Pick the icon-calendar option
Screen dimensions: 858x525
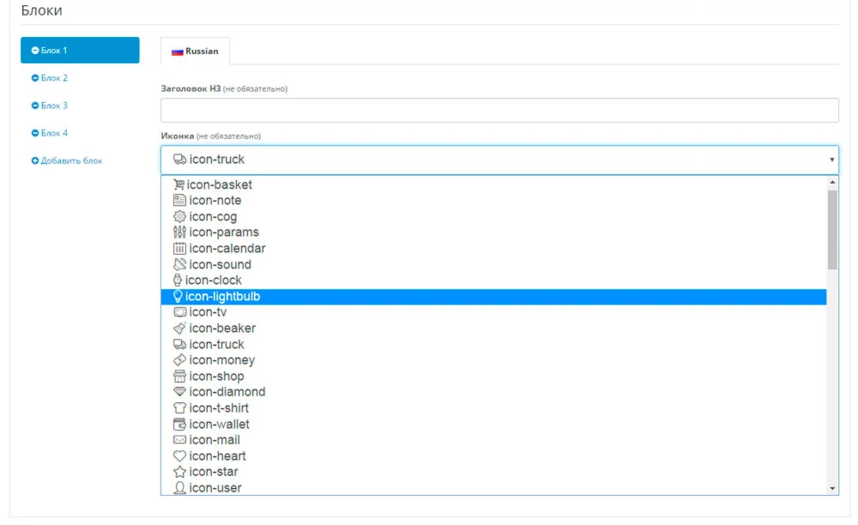click(220, 249)
